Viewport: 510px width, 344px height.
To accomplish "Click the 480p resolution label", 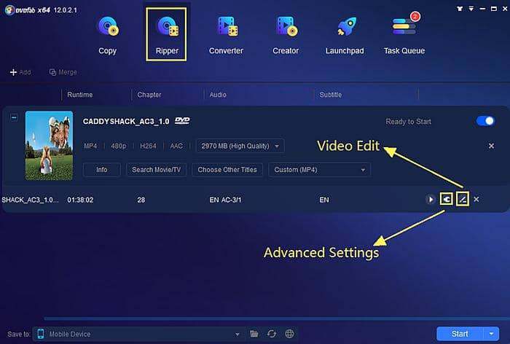I will [x=118, y=146].
